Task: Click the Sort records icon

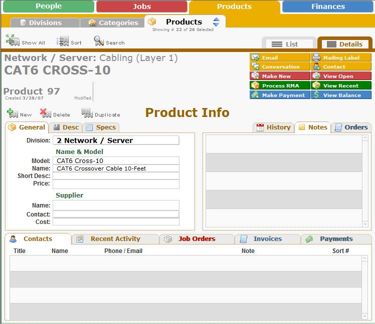Action: pyautogui.click(x=63, y=41)
